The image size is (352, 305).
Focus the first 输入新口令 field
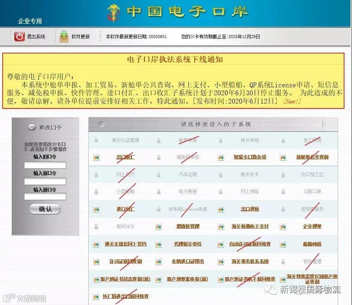point(45,181)
